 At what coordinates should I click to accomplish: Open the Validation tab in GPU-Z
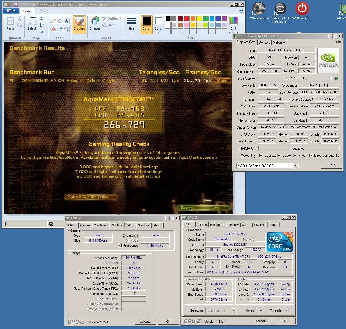pos(280,42)
